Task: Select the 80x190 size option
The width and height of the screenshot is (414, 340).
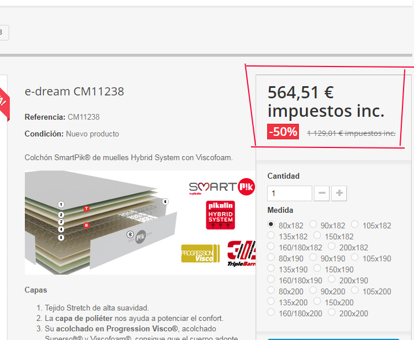Action: [x=271, y=257]
